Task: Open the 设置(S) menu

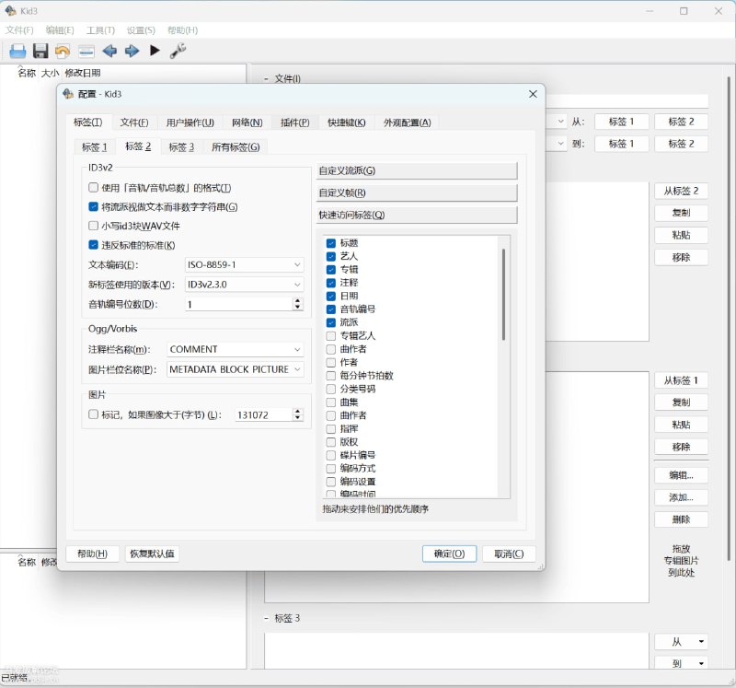Action: (x=141, y=30)
